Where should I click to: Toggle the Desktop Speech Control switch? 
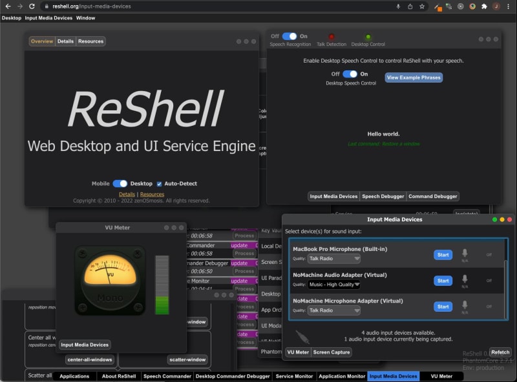pos(350,74)
